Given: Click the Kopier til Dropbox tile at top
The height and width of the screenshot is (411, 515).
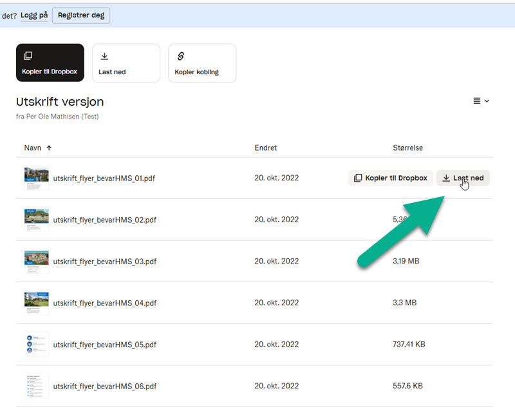Looking at the screenshot, I should click(x=50, y=63).
